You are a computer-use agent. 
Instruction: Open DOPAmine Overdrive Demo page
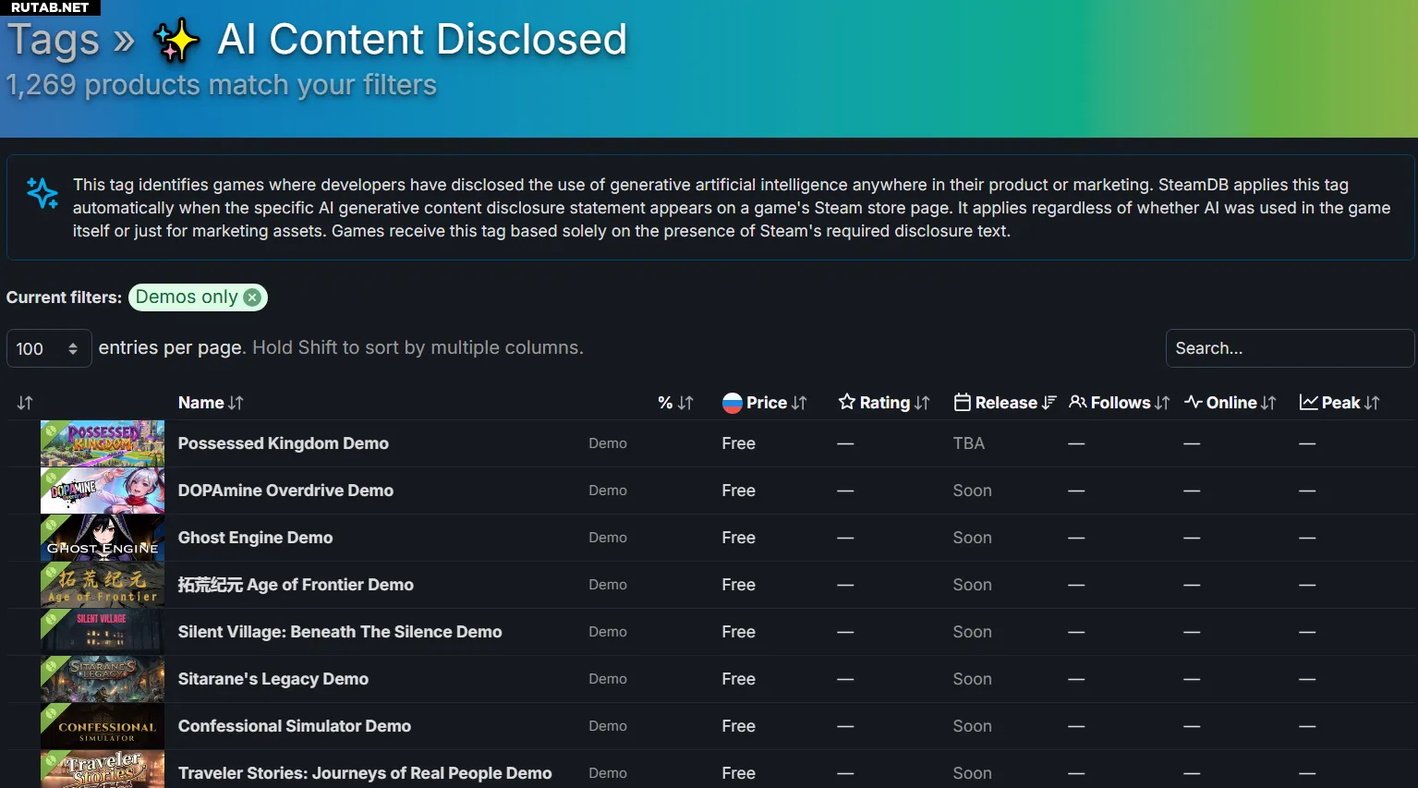(285, 491)
